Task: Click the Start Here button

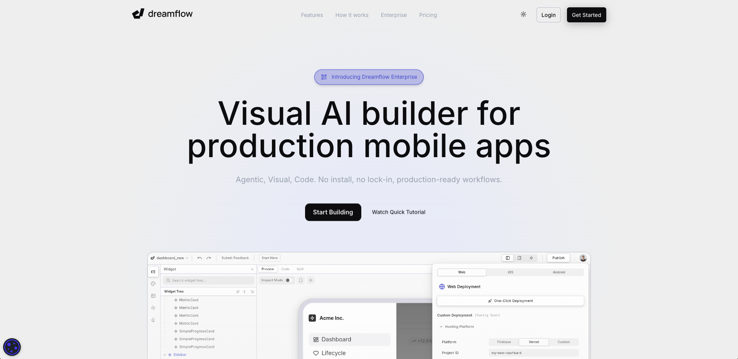Action: (x=270, y=258)
